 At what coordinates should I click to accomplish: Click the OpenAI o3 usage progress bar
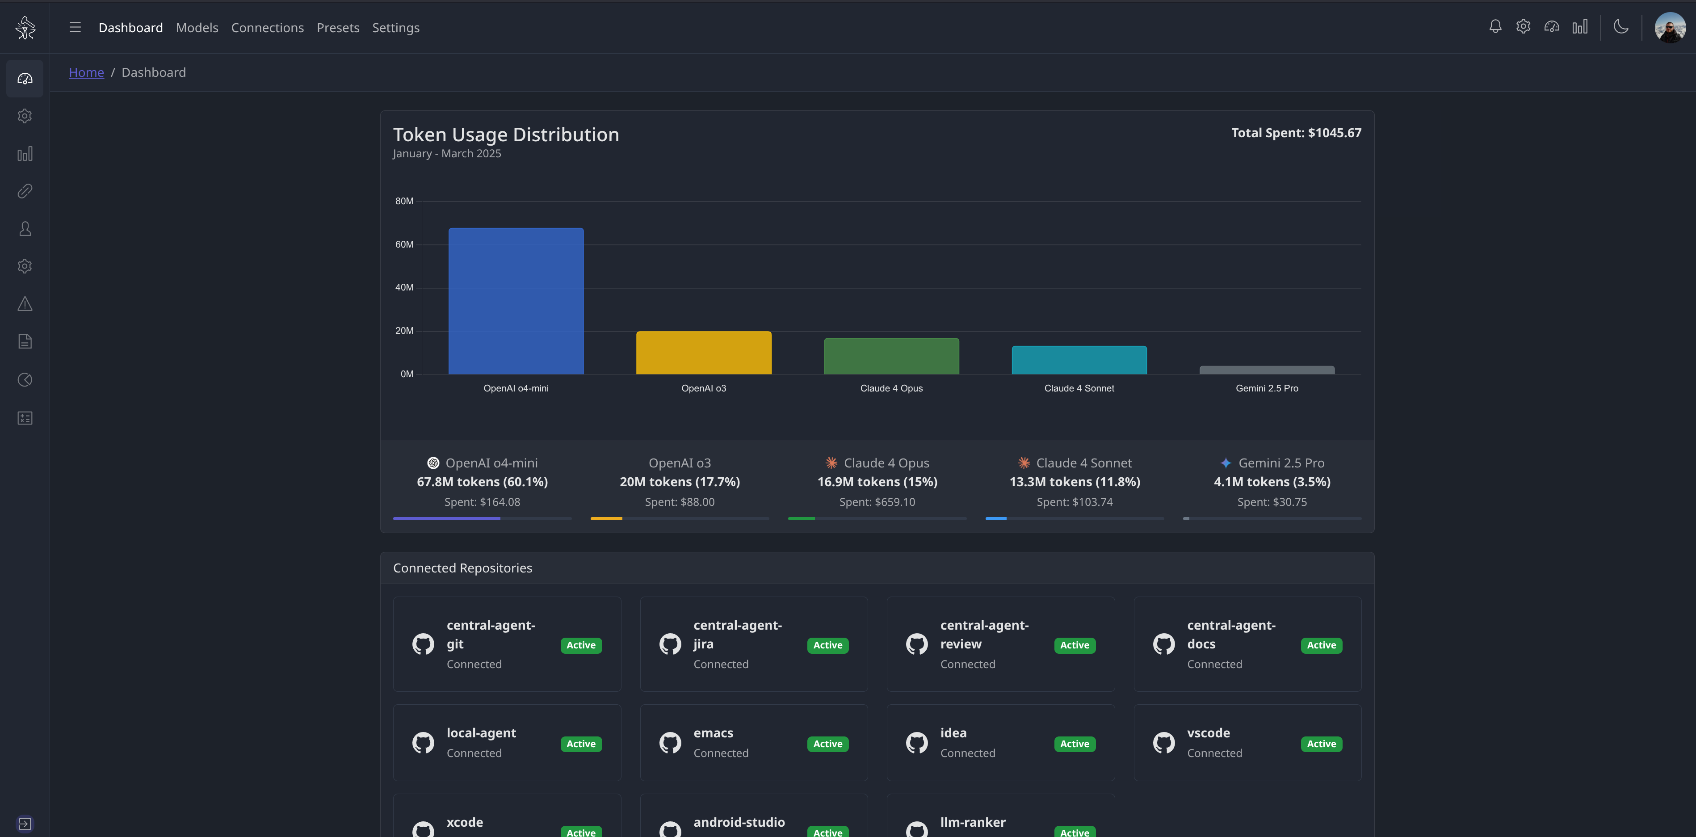tap(680, 518)
